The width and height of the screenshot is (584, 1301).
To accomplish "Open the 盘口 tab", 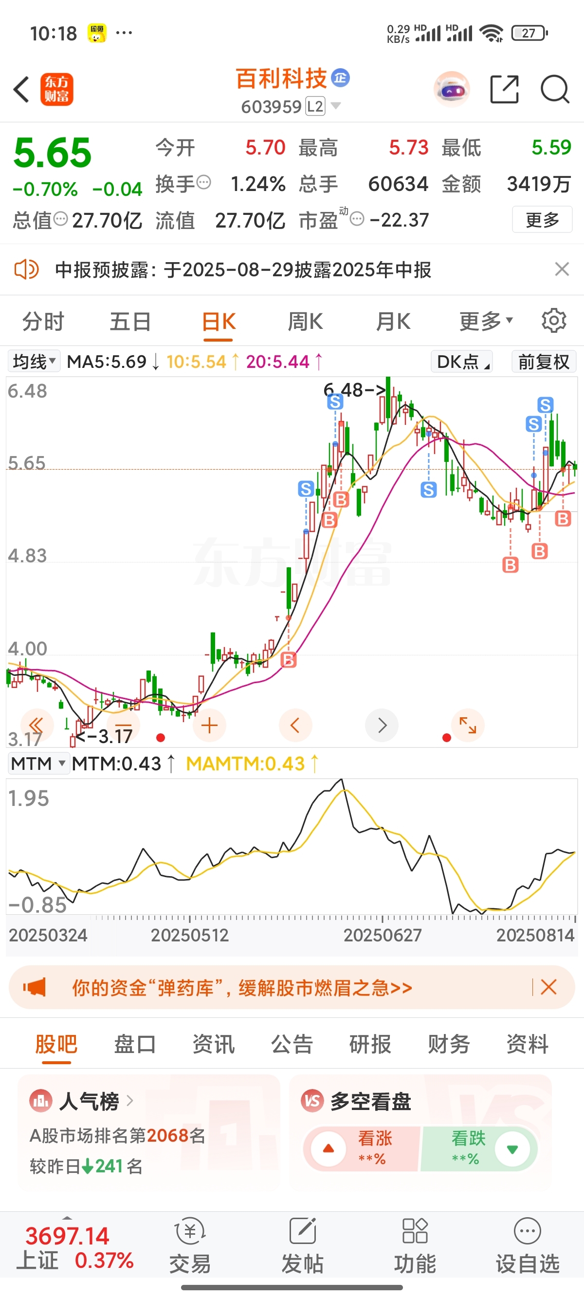I will tap(135, 1043).
